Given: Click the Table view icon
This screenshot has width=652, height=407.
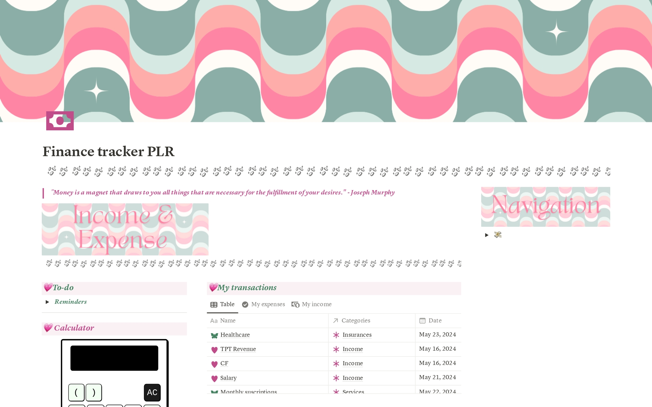Looking at the screenshot, I should [x=214, y=304].
